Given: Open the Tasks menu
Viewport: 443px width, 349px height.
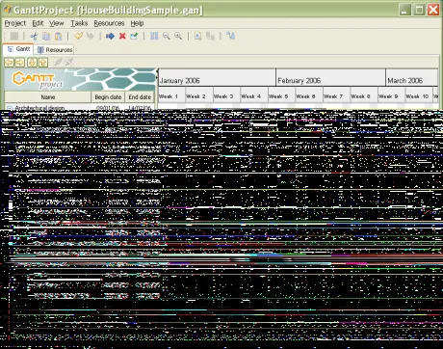Looking at the screenshot, I should [x=79, y=23].
